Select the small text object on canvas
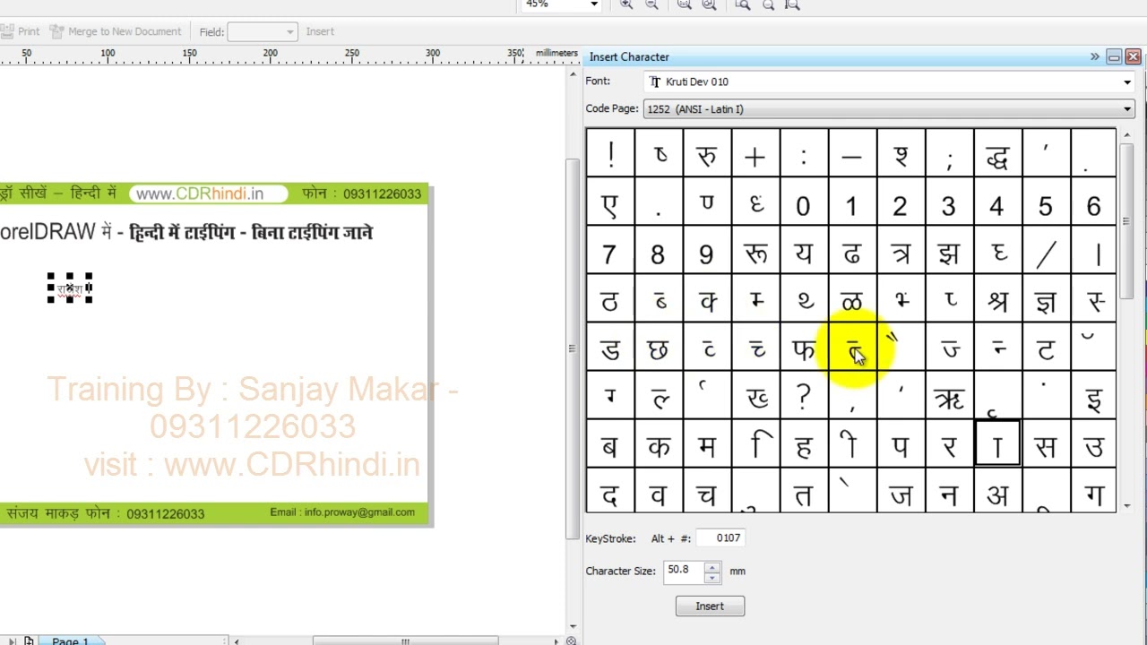 point(70,288)
